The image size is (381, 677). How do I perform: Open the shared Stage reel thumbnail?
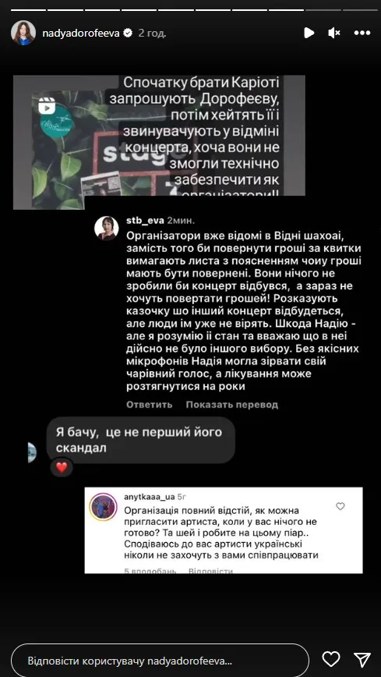(159, 142)
